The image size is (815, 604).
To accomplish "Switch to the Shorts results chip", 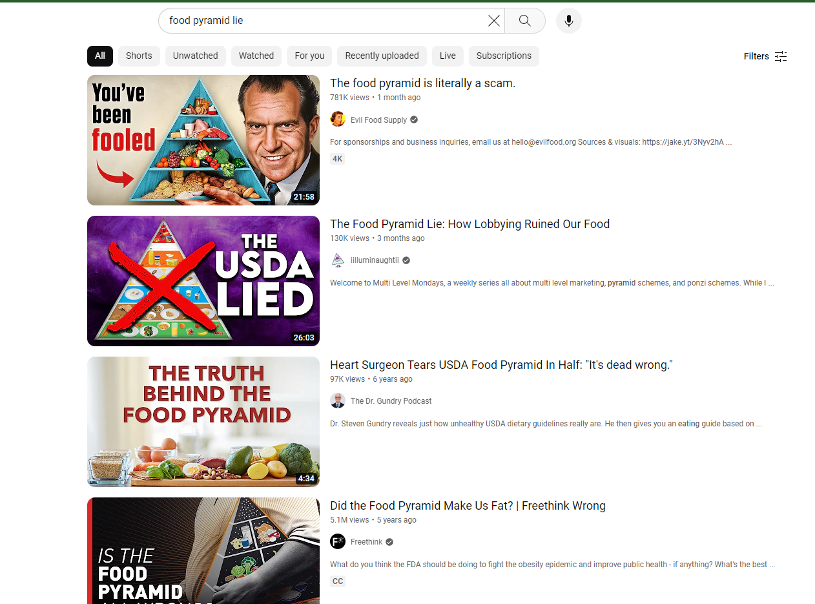I will 139,56.
